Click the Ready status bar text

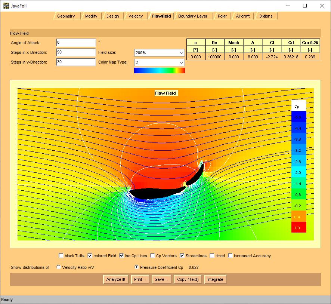pos(7,300)
